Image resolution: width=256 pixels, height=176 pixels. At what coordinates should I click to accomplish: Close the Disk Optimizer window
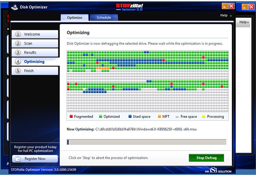[x=231, y=6]
